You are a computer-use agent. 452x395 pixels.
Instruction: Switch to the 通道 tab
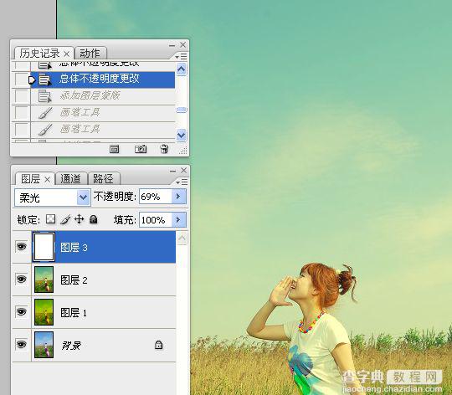70,179
